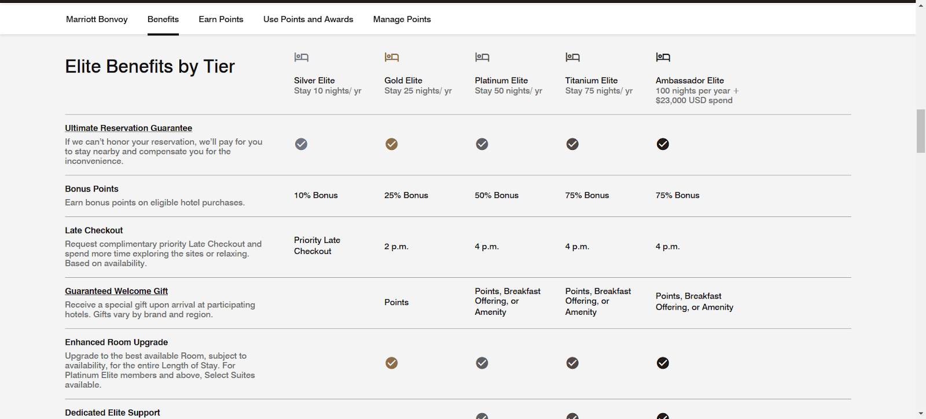The height and width of the screenshot is (419, 926).
Task: Switch to the Earn Points tab
Action: point(221,19)
